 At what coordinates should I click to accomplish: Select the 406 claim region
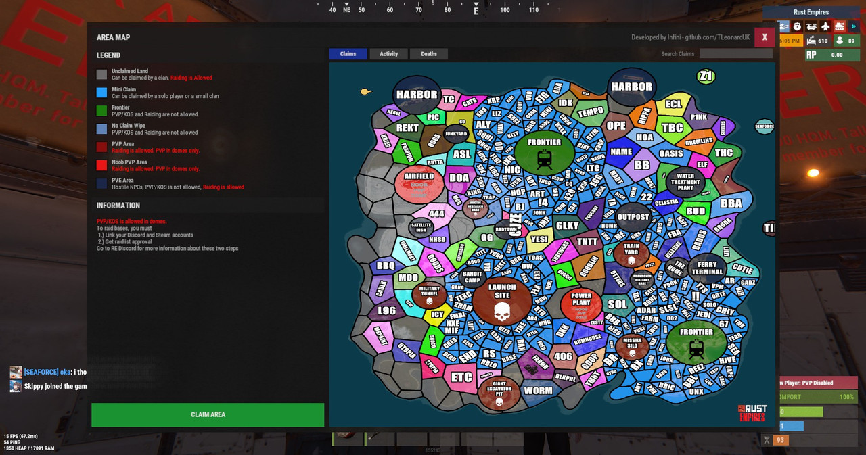click(563, 356)
